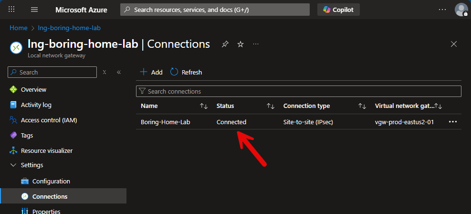Click the Refresh circular arrow icon
The height and width of the screenshot is (214, 471).
[174, 72]
